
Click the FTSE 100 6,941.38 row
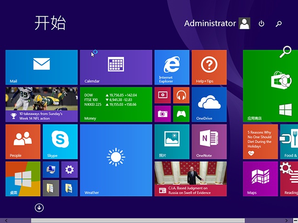pyautogui.click(x=108, y=100)
